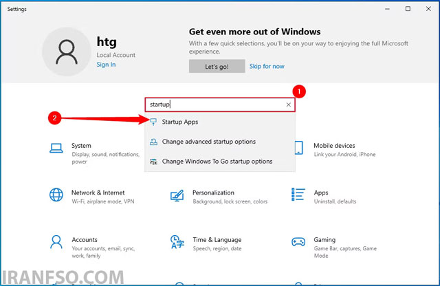Viewport: 440px width, 286px height.
Task: Open the Accounts person icon
Action: coord(56,242)
